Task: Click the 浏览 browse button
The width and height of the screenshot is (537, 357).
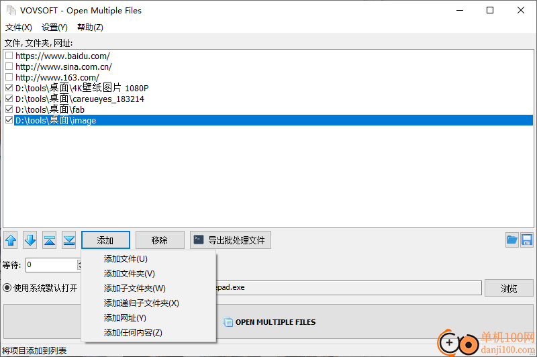Action: coord(509,288)
